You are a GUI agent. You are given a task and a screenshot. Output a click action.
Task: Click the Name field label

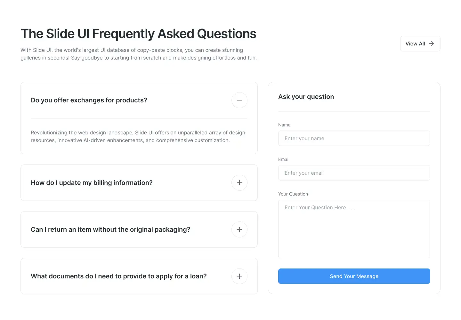point(284,125)
